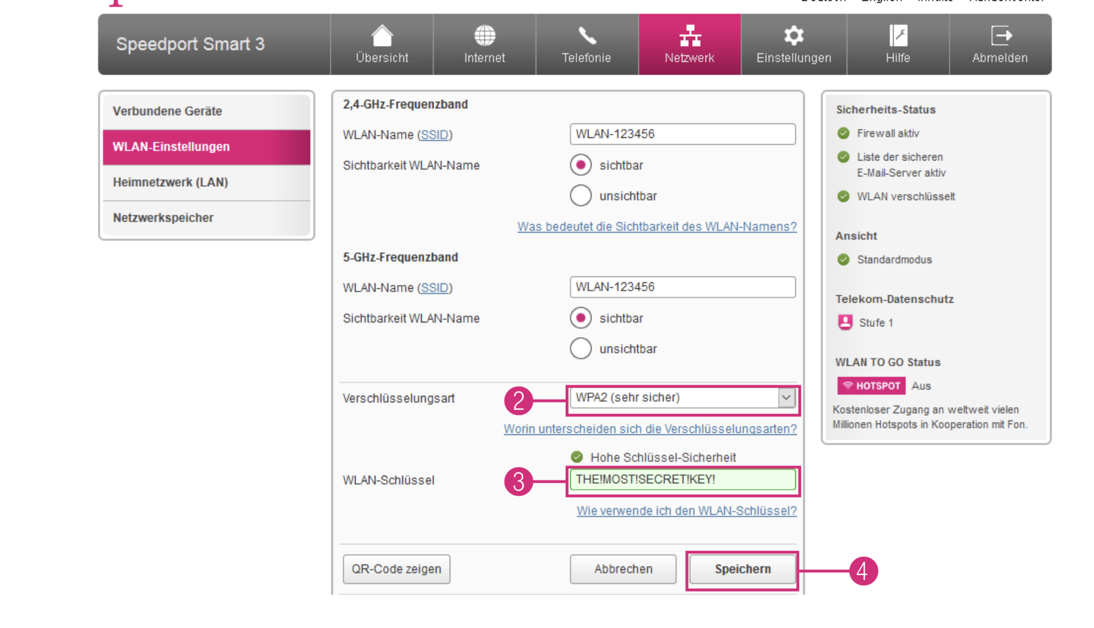Viewport: 1094px width, 628px height.
Task: Set 2,4-GHz WLAN name to unsichtbar
Action: point(581,196)
